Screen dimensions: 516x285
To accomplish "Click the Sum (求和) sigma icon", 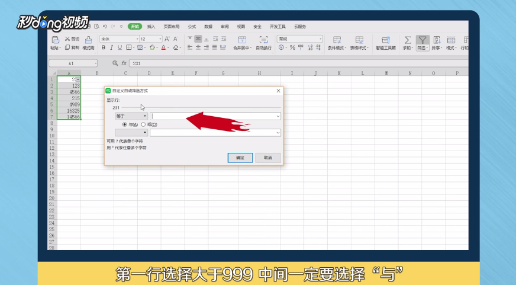I will 408,40.
